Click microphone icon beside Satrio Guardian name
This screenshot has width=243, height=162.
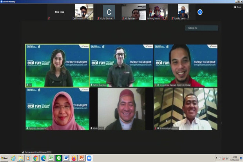91,85
